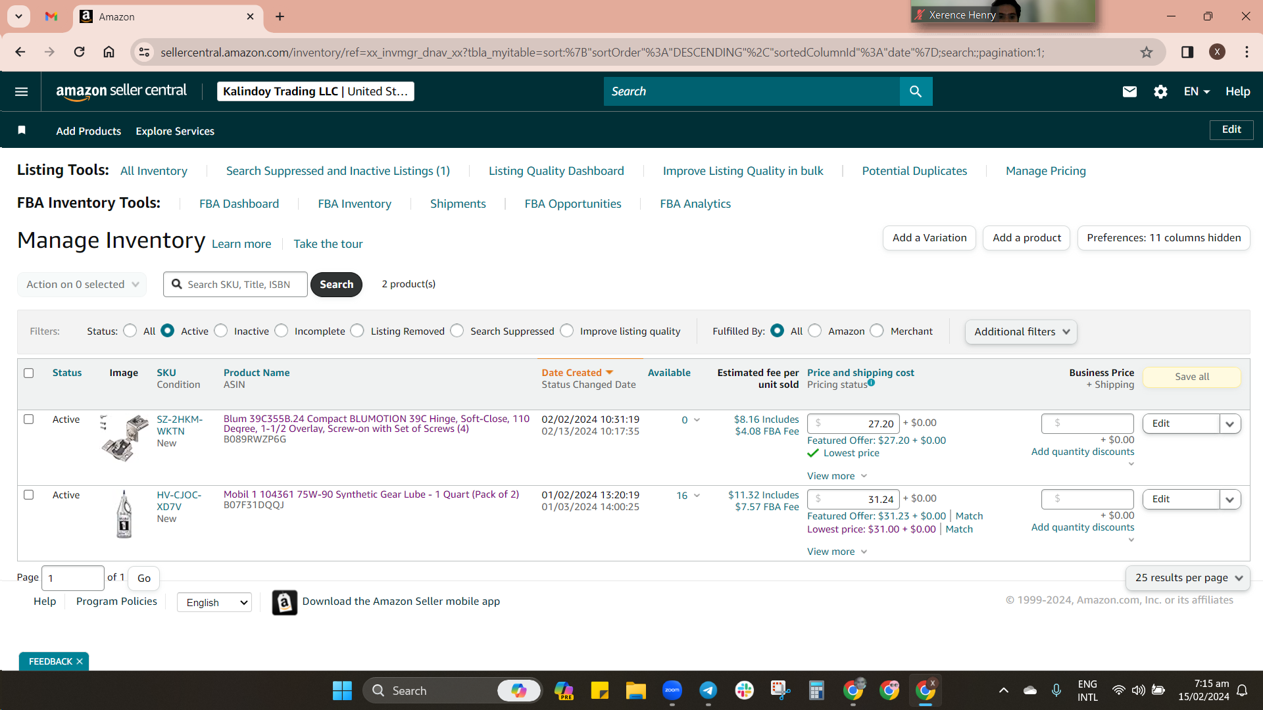Open the EN language dropdown
Image resolution: width=1263 pixels, height=710 pixels.
click(x=1197, y=91)
